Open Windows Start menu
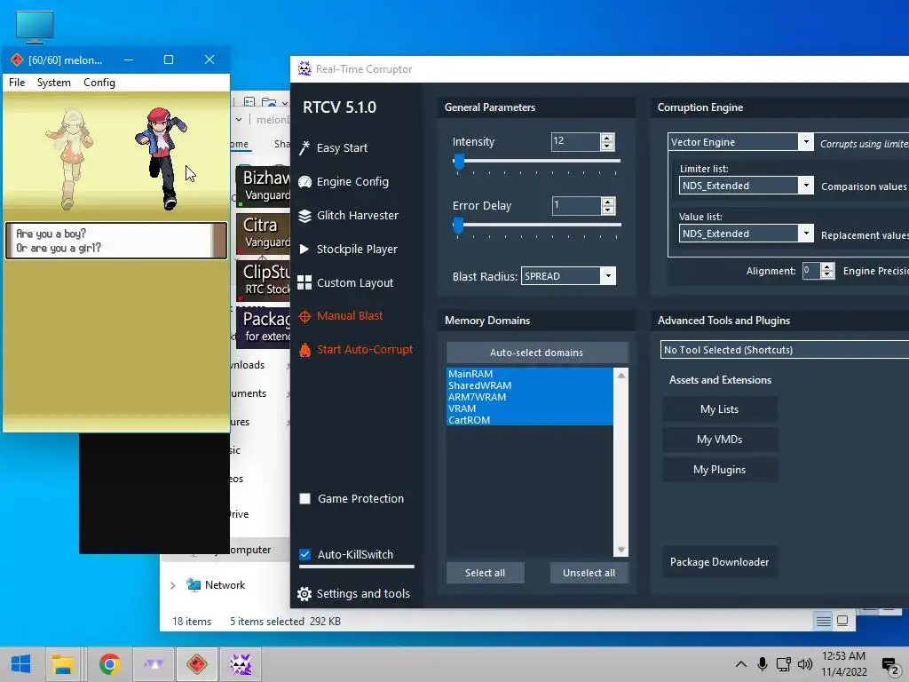Image resolution: width=909 pixels, height=682 pixels. pos(21,664)
